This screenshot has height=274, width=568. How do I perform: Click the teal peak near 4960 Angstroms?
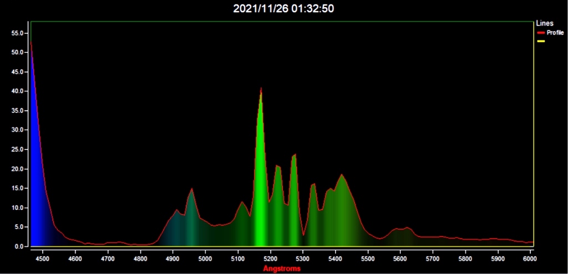191,189
